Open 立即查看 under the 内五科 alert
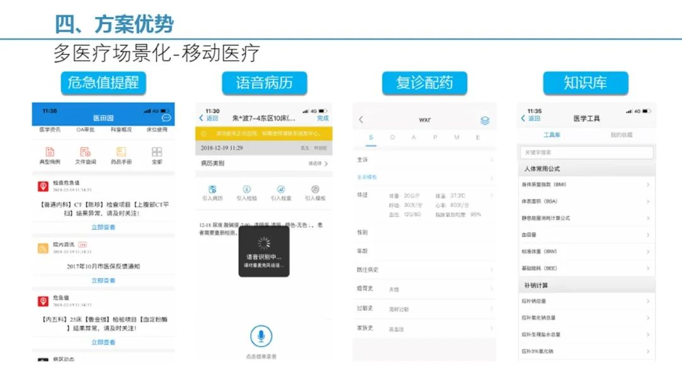682x384 pixels. point(103,343)
